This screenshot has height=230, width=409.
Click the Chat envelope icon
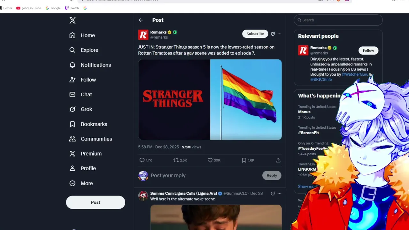73,95
